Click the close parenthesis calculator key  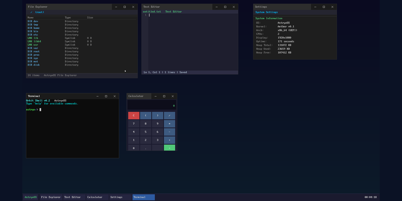click(158, 116)
